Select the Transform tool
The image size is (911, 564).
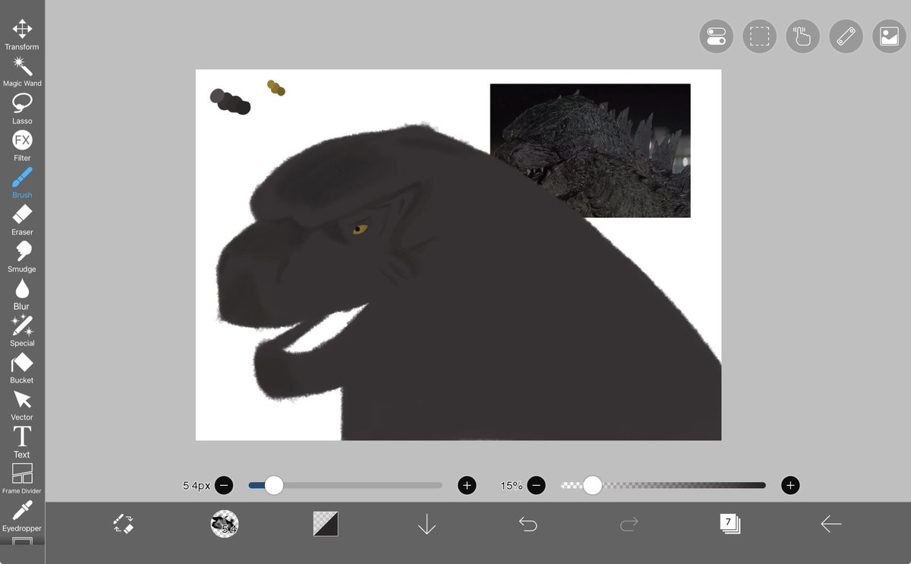click(22, 35)
